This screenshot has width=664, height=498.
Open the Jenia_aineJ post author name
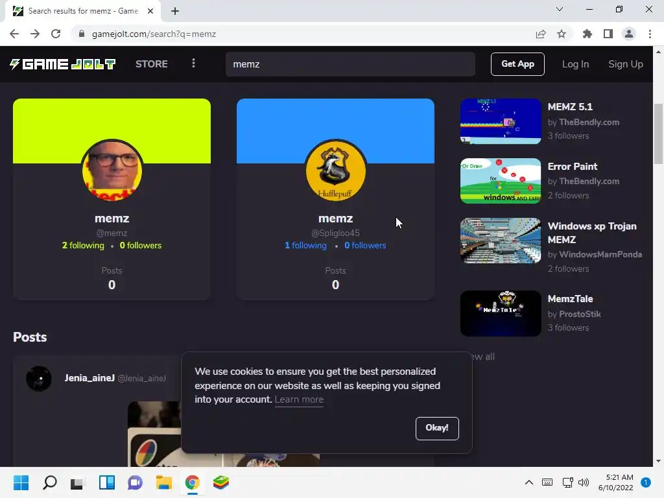tap(89, 378)
